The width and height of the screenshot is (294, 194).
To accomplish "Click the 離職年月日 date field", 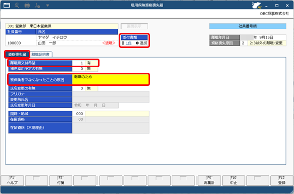I will click(x=263, y=37).
